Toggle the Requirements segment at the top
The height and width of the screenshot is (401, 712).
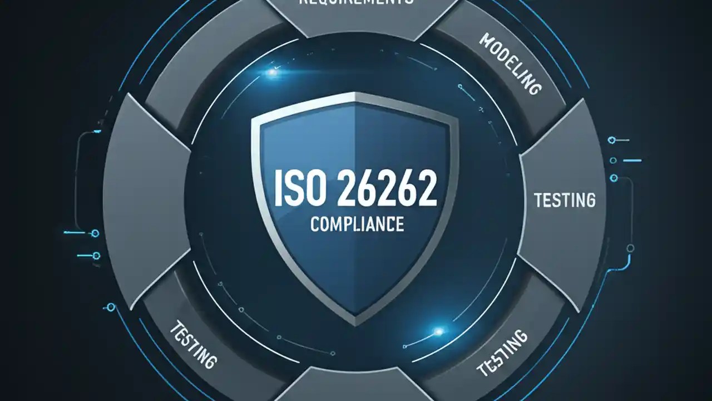[x=356, y=17]
